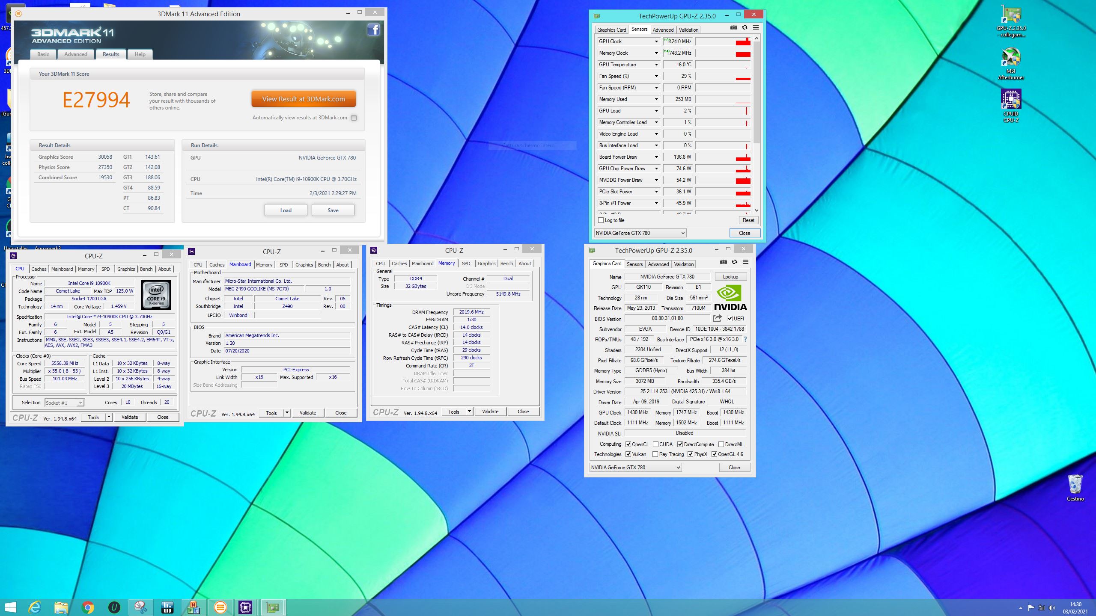The width and height of the screenshot is (1096, 616).
Task: Open the Help tab in 3DMark 11
Action: click(x=140, y=54)
